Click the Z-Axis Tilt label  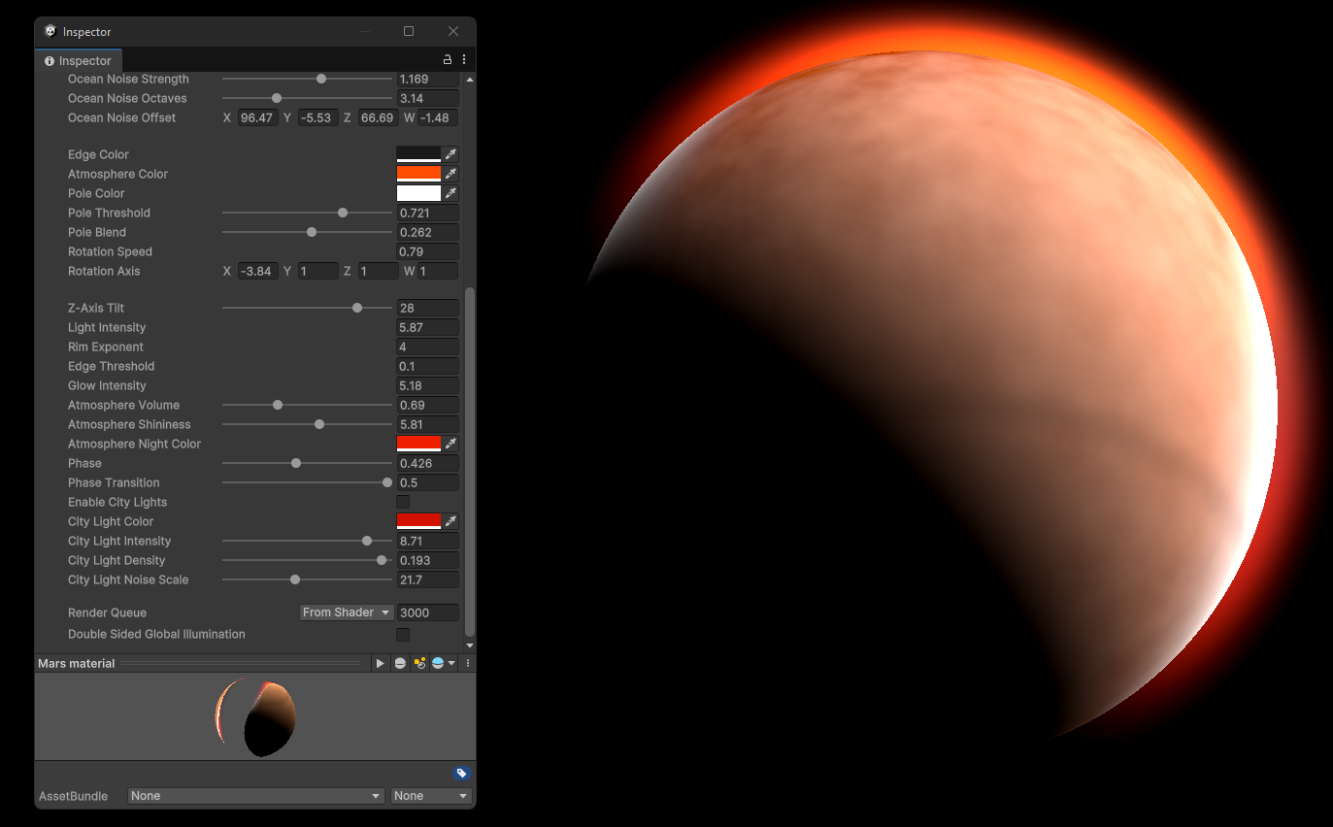pyautogui.click(x=96, y=308)
